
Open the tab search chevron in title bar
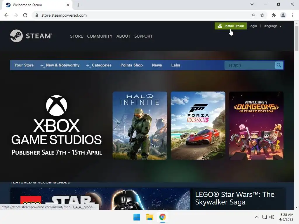[252, 4]
